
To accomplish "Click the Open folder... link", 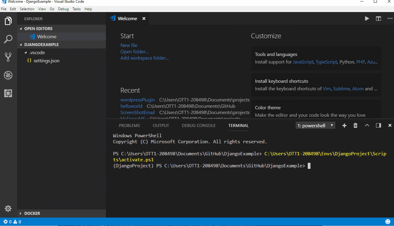I will pyautogui.click(x=134, y=51).
